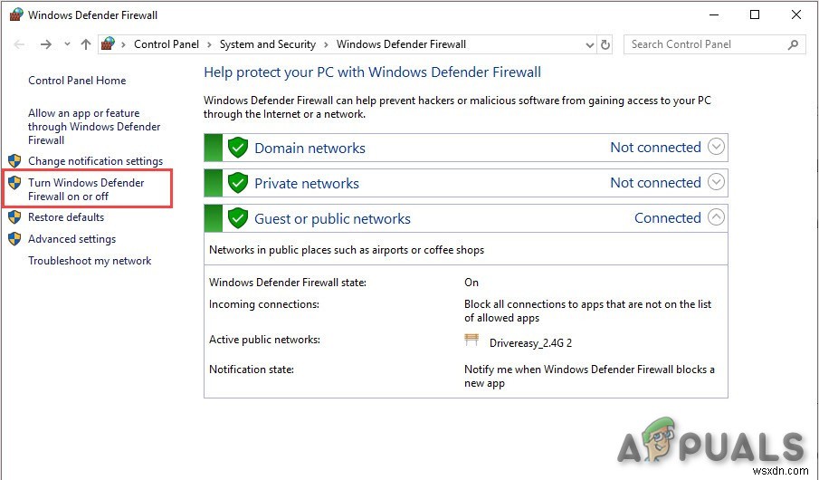Focus the Search Control Panel field
The height and width of the screenshot is (480, 819).
click(x=715, y=44)
